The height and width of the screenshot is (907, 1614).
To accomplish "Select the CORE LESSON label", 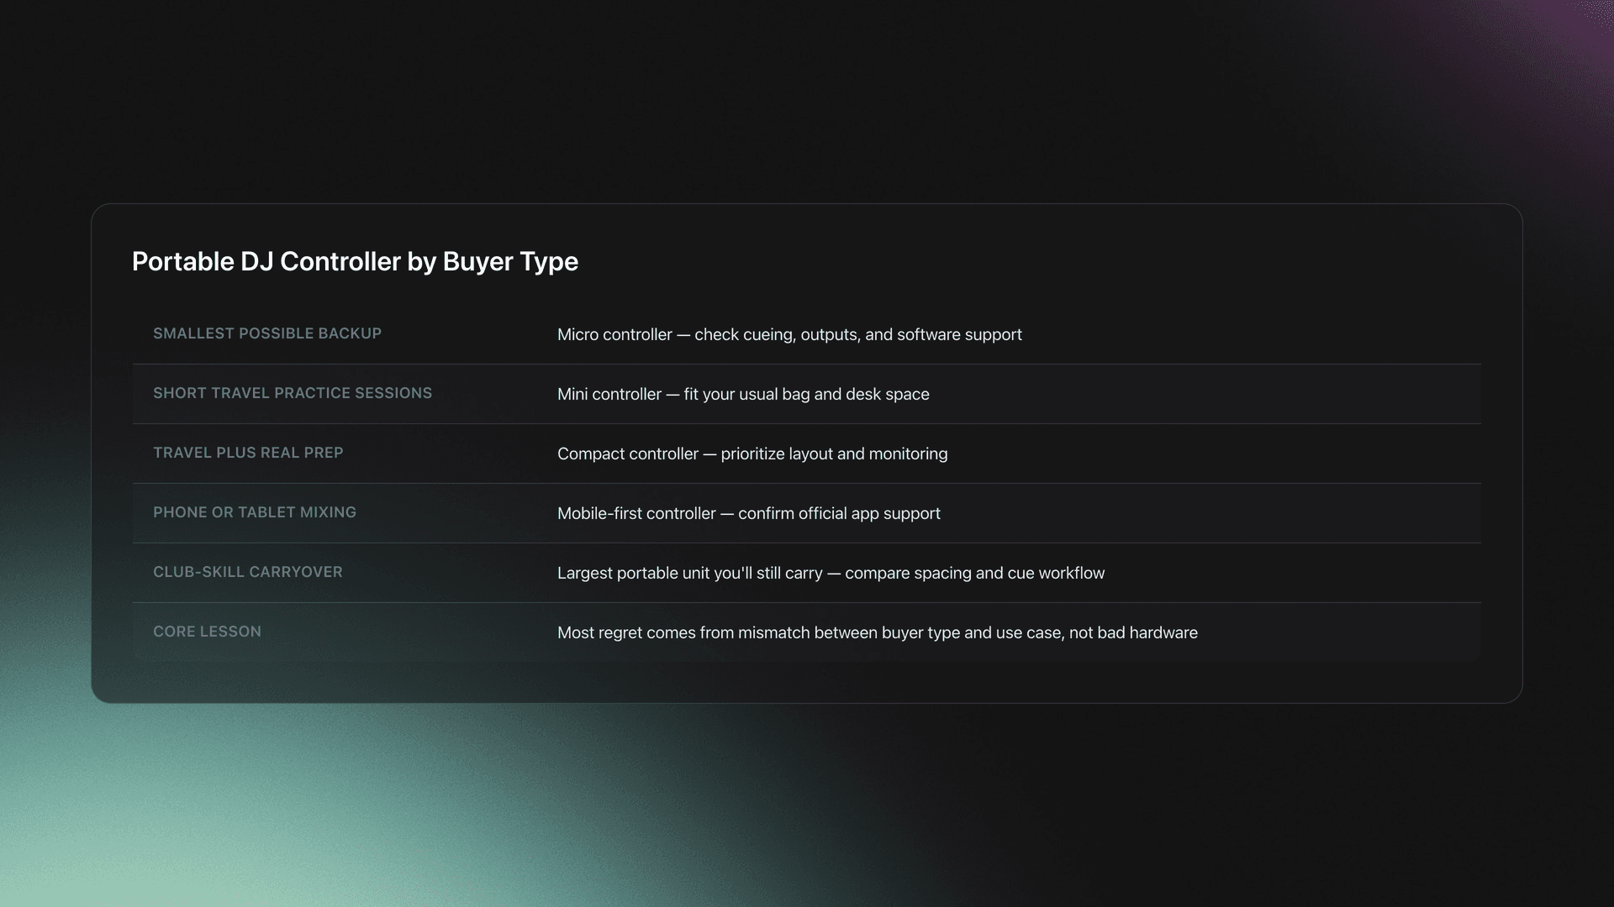I will (207, 632).
